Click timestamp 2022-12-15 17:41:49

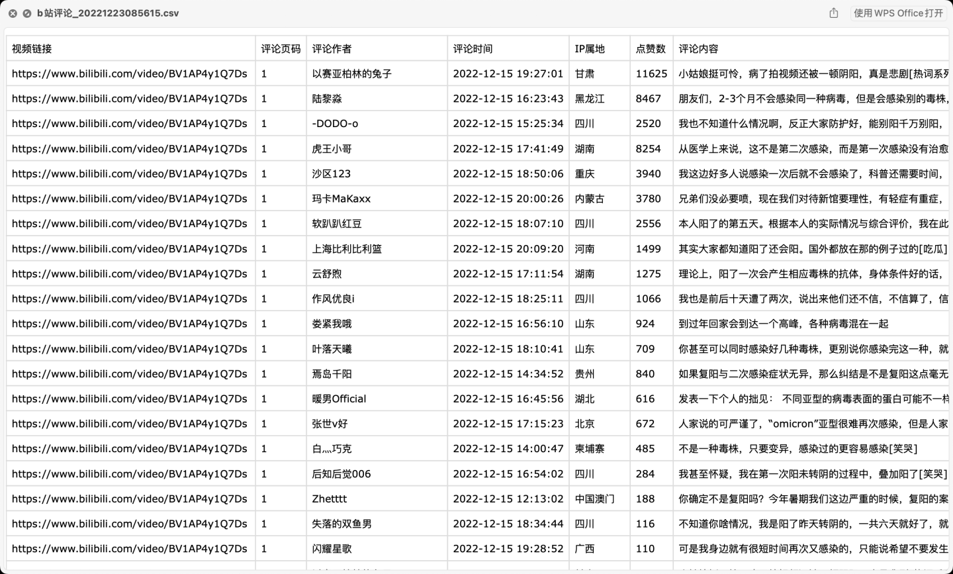(508, 149)
